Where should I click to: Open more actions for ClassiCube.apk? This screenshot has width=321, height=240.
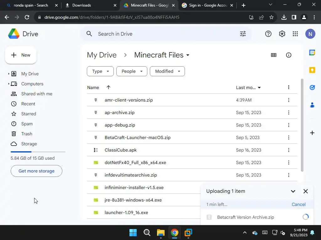(x=288, y=150)
